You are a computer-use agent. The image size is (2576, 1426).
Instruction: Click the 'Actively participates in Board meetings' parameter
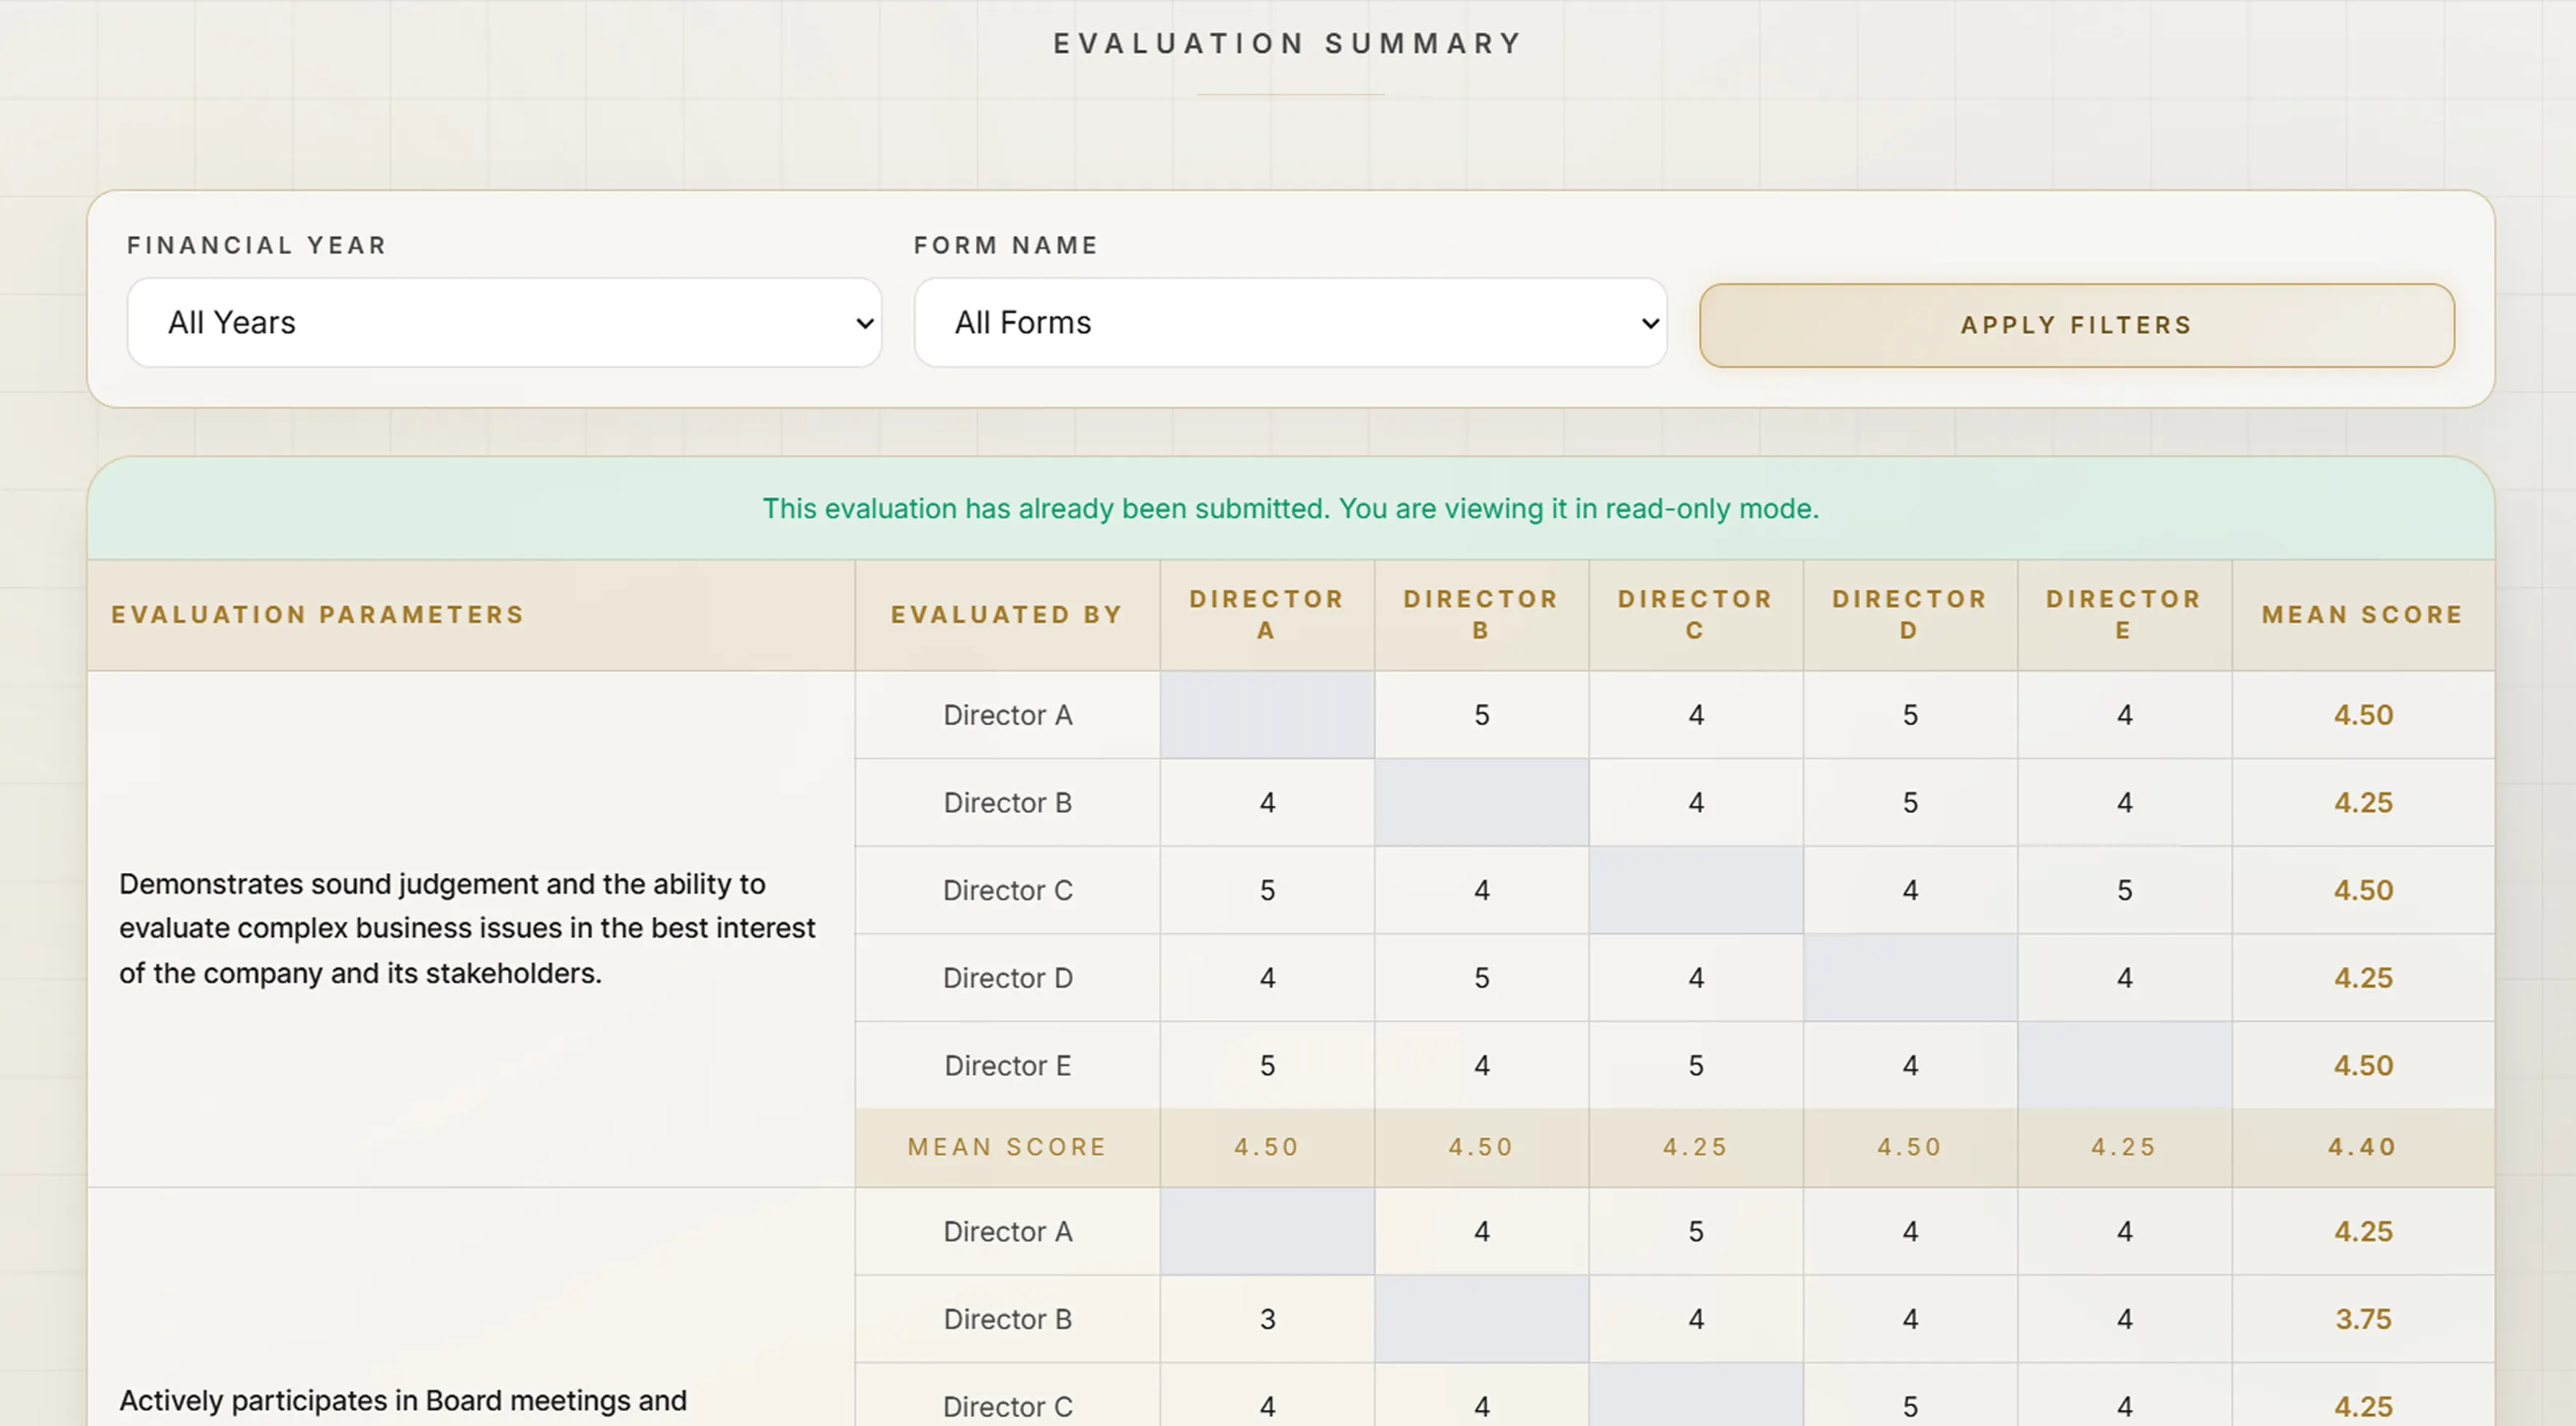(403, 1400)
